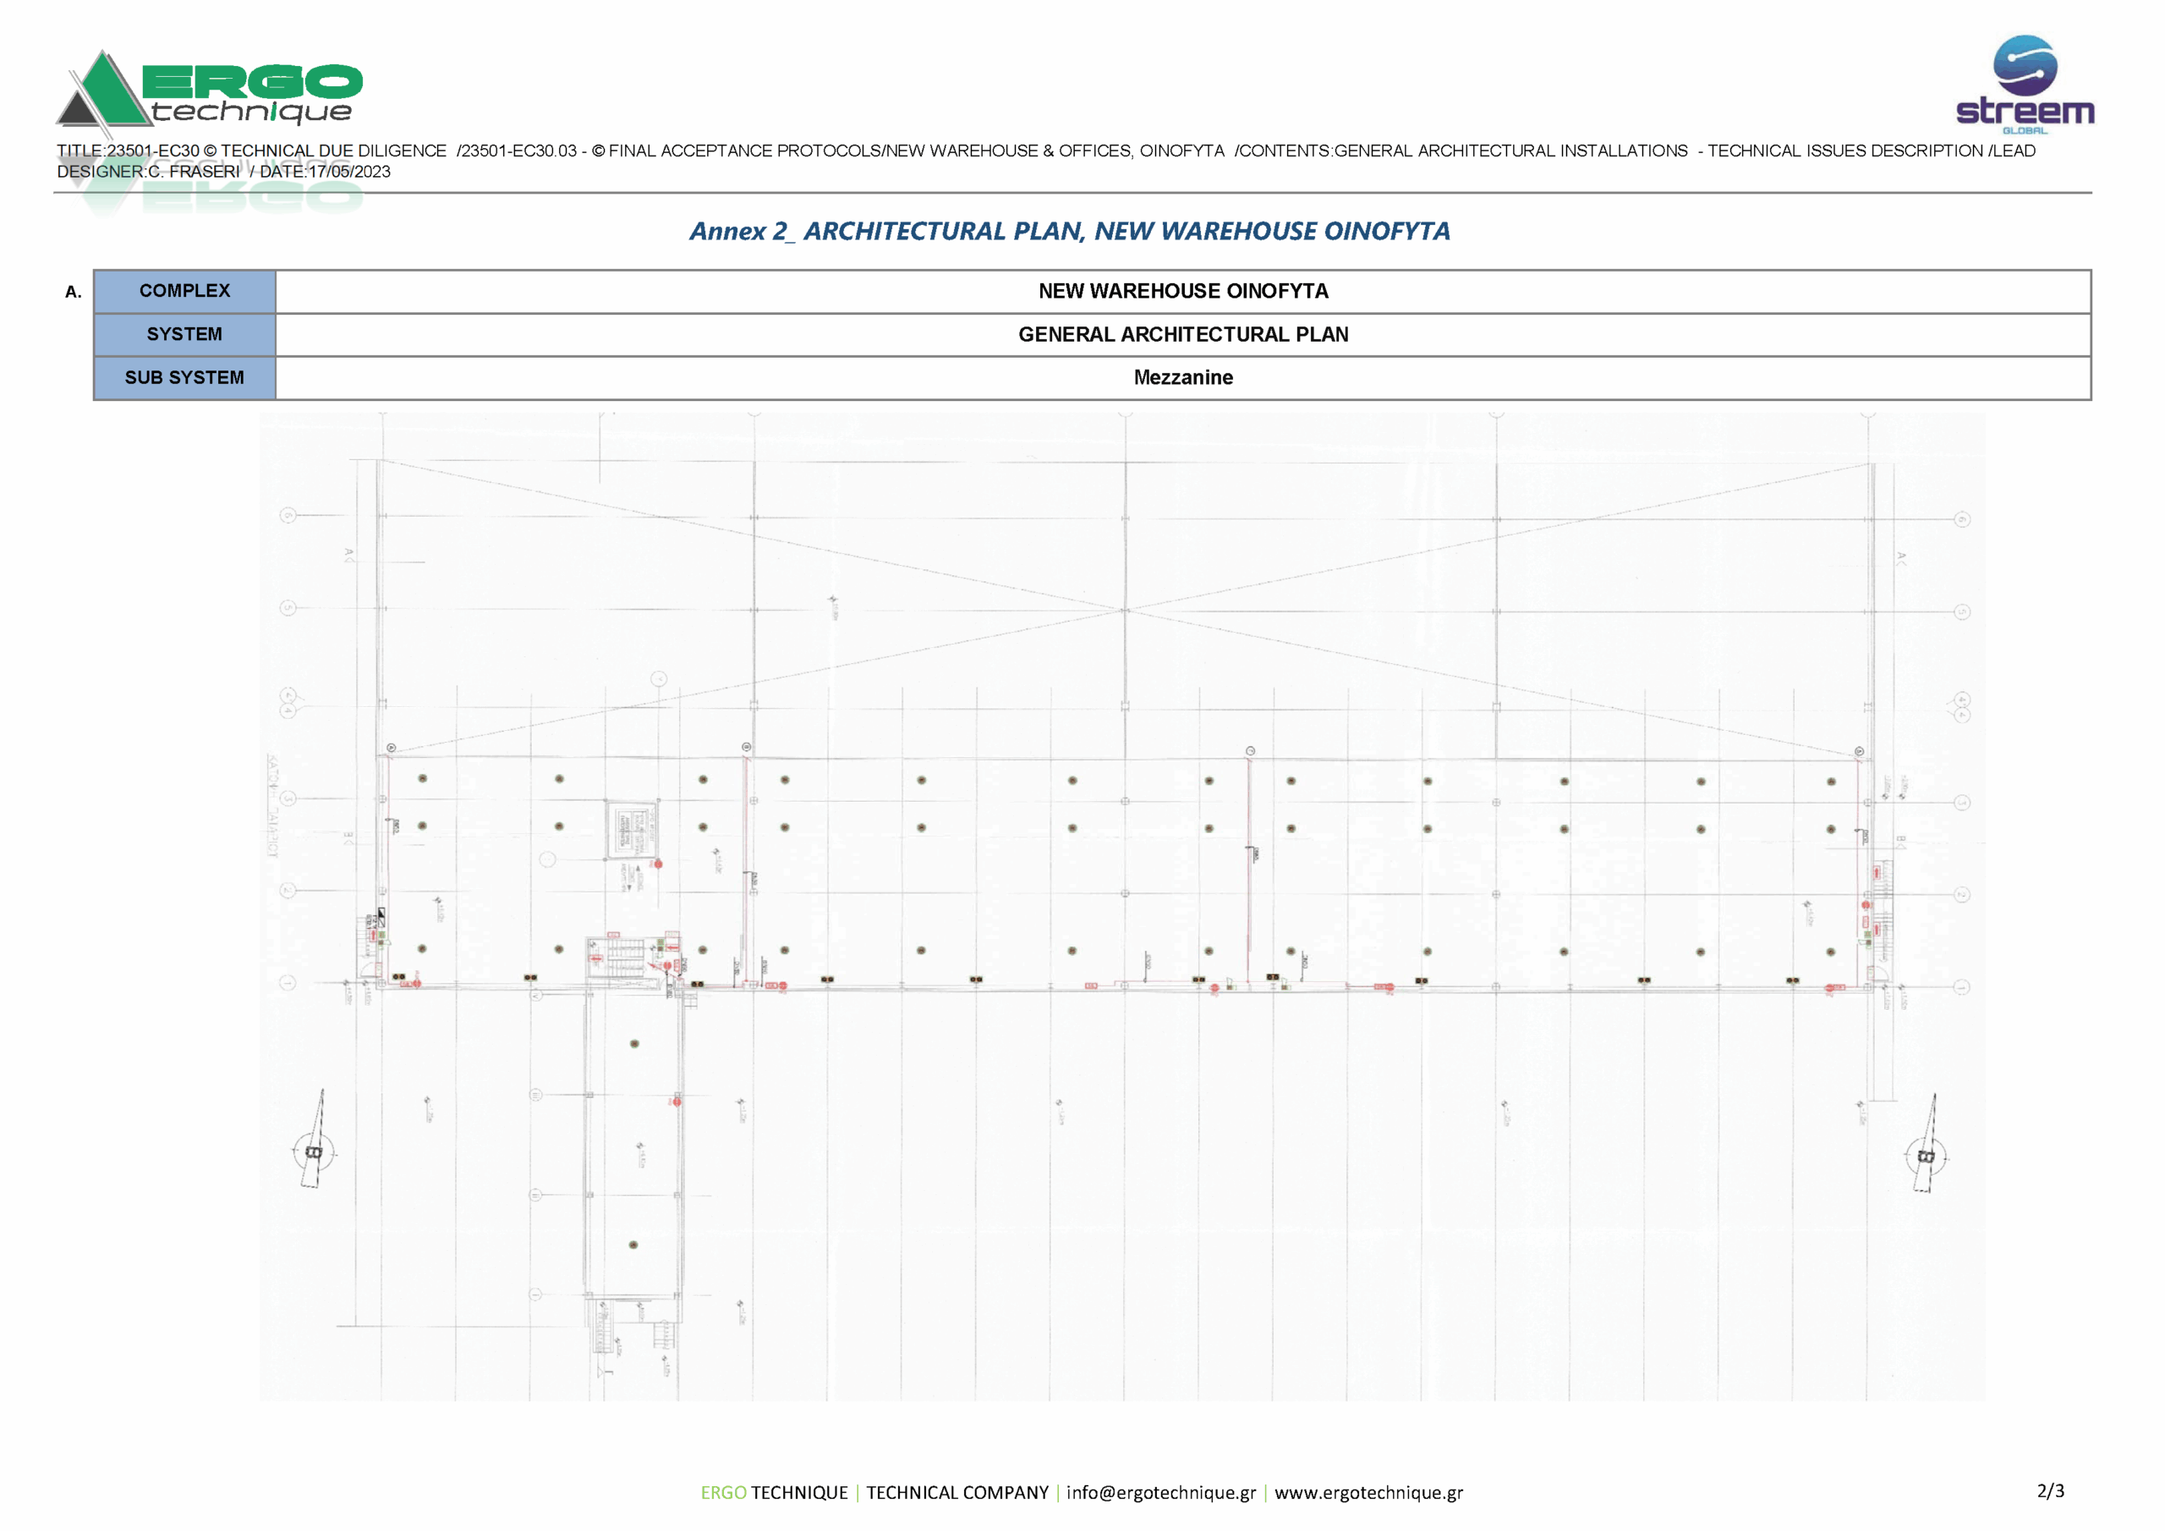Click the NEW WAREHOUSE OINOFYTA table cell
2165x1531 pixels.
pyautogui.click(x=1182, y=290)
